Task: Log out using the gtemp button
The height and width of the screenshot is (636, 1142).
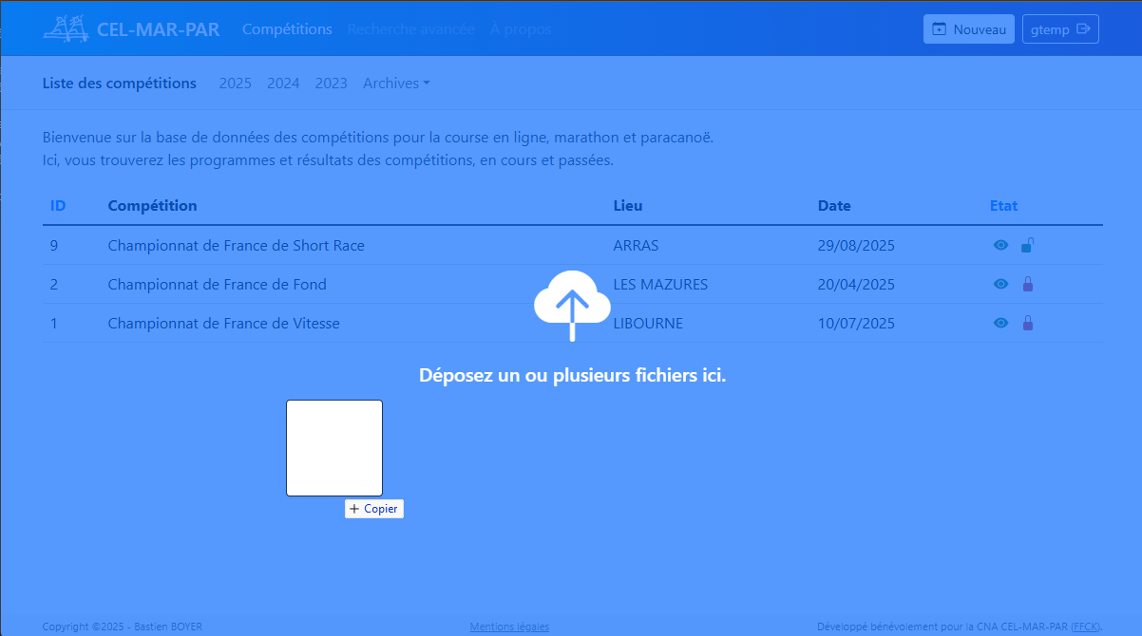Action: pyautogui.click(x=1060, y=29)
